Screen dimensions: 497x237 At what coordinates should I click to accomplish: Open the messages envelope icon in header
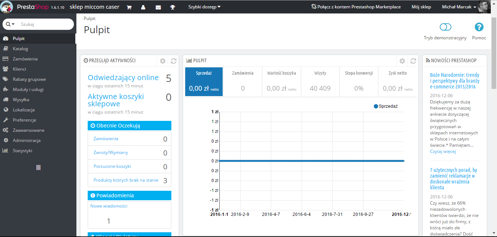point(158,7)
